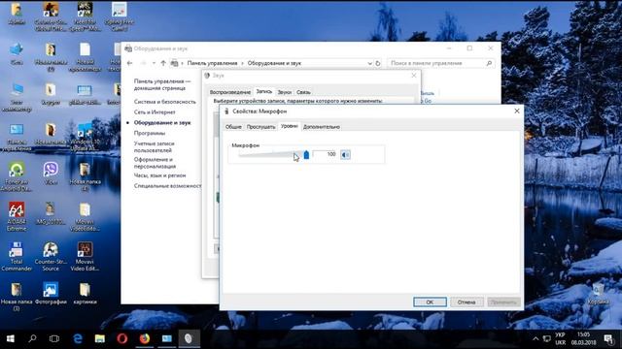Open the Movavi VideoEditor folder on desktop
The image size is (622, 349).
click(85, 216)
